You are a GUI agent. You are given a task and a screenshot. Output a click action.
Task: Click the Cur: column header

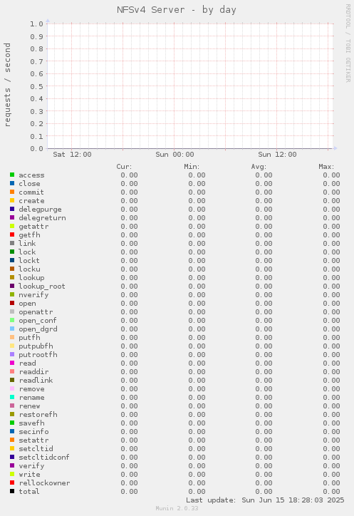coord(124,167)
